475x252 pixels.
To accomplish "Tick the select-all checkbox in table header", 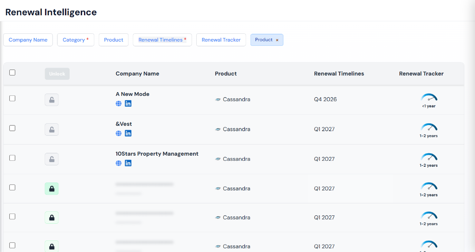I will [12, 73].
